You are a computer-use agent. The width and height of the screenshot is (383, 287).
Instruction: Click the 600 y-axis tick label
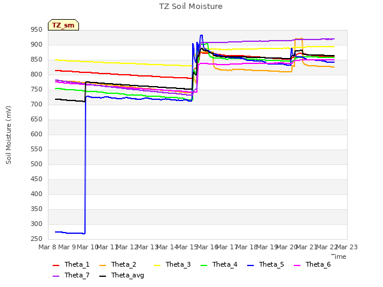point(37,135)
